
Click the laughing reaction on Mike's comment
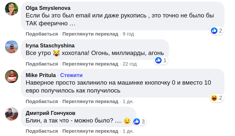tap(215, 98)
